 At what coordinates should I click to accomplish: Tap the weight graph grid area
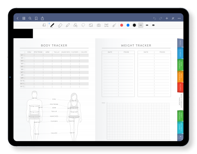(x=138, y=121)
